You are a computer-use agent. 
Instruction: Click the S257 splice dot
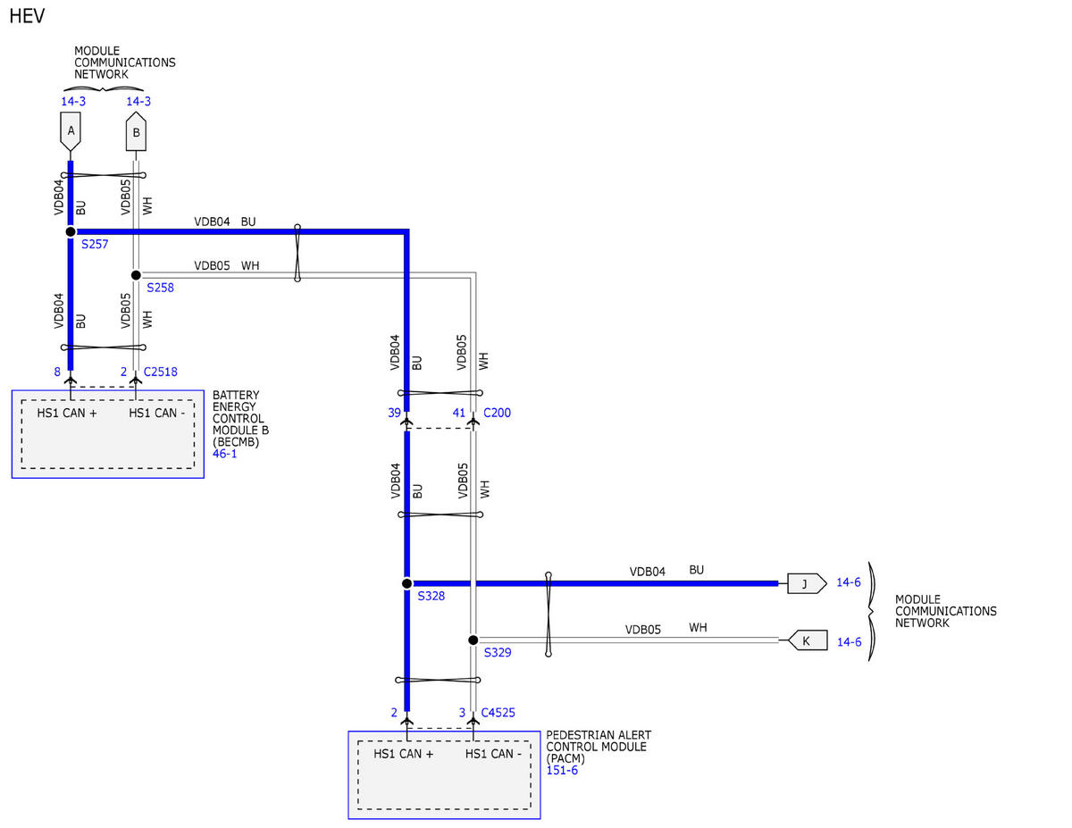[x=71, y=231]
